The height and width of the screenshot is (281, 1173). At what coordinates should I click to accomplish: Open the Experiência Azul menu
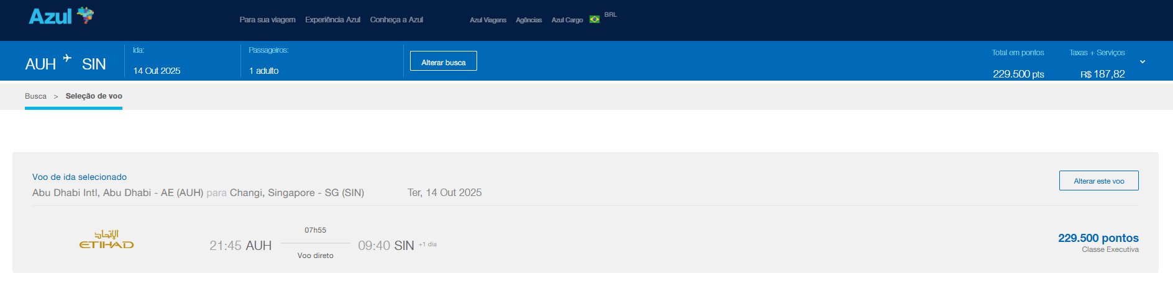click(332, 20)
